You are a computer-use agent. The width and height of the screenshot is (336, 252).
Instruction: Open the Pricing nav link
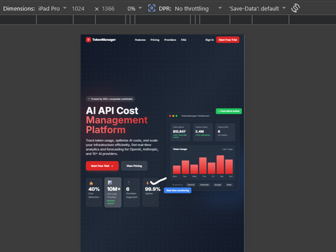pyautogui.click(x=155, y=40)
